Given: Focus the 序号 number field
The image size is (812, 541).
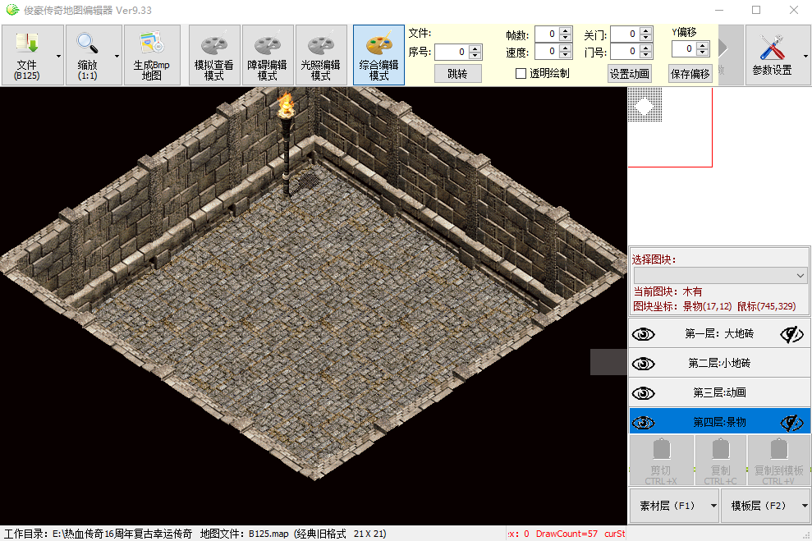Looking at the screenshot, I should point(452,52).
